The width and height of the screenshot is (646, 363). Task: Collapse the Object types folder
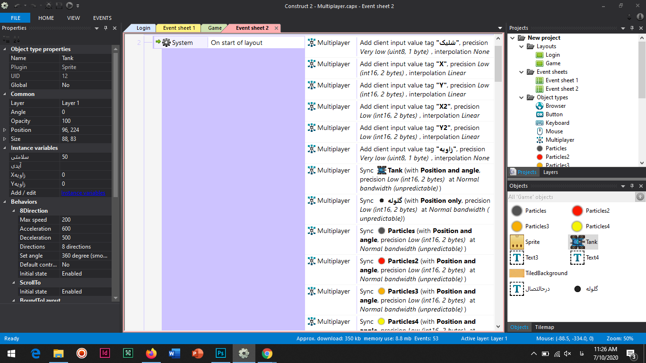click(521, 97)
